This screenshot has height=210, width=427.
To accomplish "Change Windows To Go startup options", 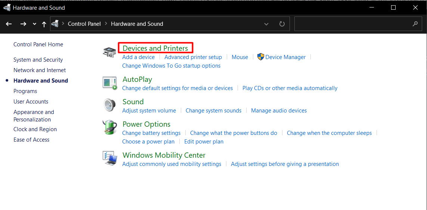I will pyautogui.click(x=171, y=66).
